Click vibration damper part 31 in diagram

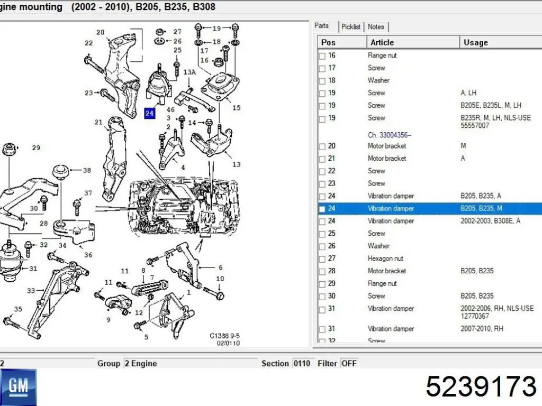(x=10, y=261)
